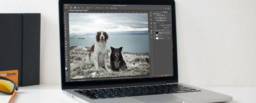
Task: Open the collapsed History panel icon
Action: 151,13
